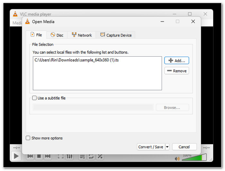This screenshot has width=225, height=171.
Task: Expand the Convert / Save dropdown arrow
Action: tap(167, 147)
